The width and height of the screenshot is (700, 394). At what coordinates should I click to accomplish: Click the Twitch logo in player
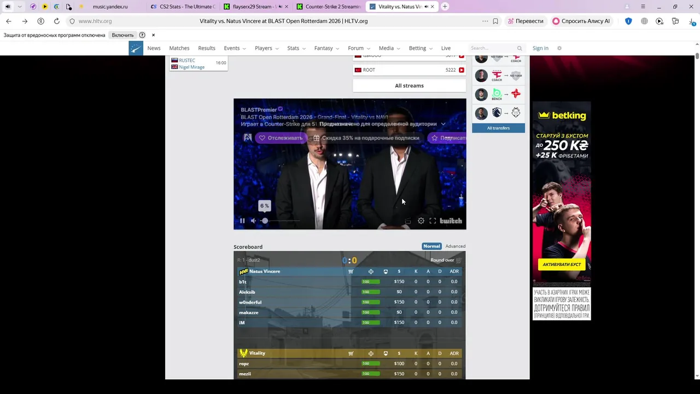point(451,221)
